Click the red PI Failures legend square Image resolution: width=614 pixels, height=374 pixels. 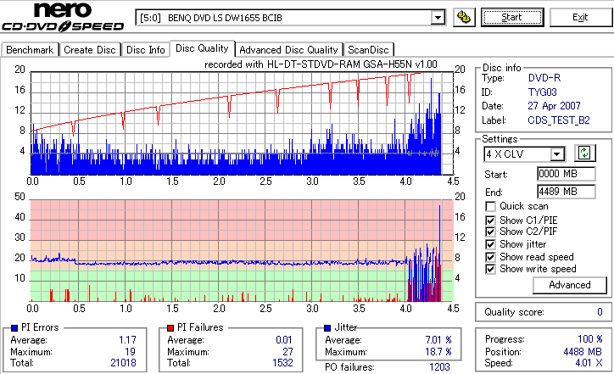(x=170, y=328)
